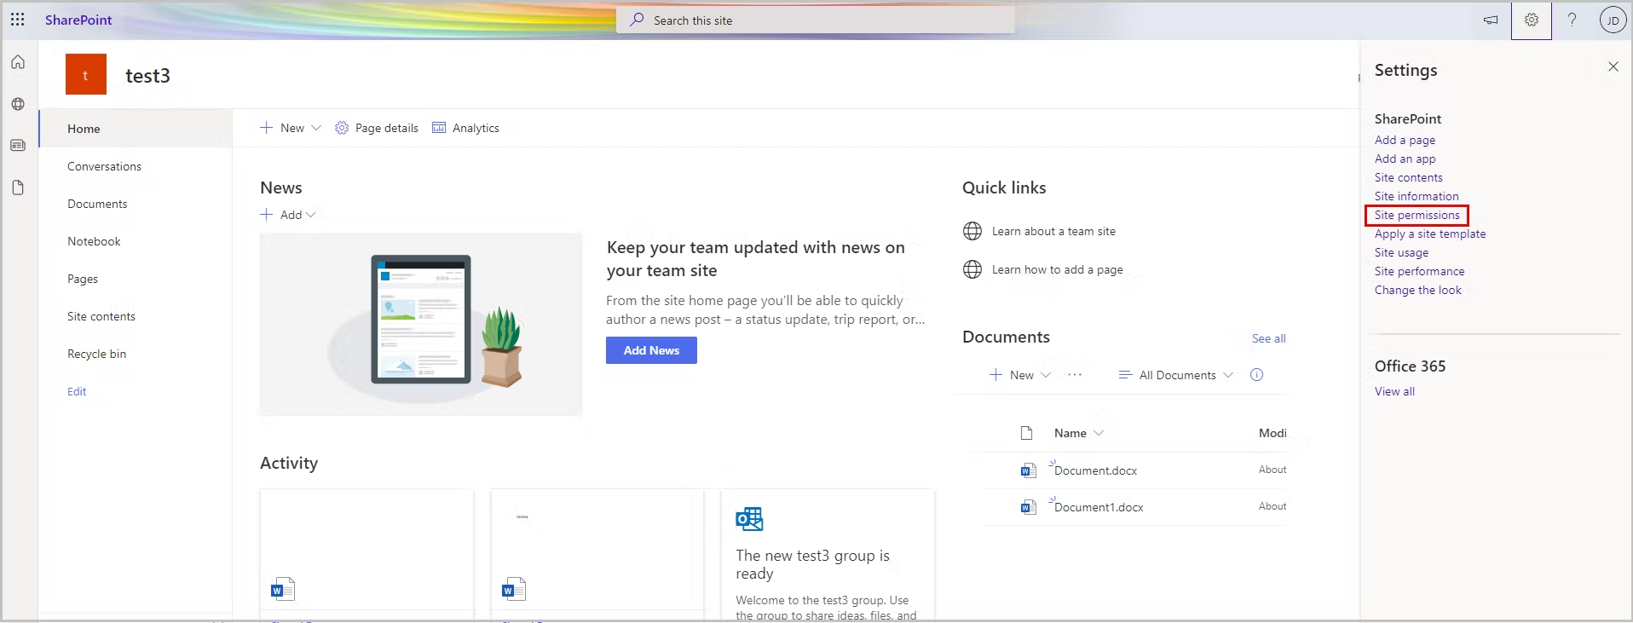Image resolution: width=1633 pixels, height=623 pixels.
Task: Open the Site performance link
Action: coord(1419,271)
